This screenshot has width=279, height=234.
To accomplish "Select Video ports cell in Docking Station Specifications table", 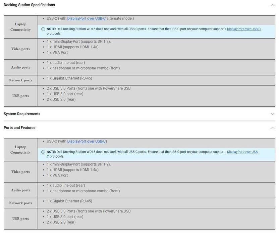I will point(20,49).
